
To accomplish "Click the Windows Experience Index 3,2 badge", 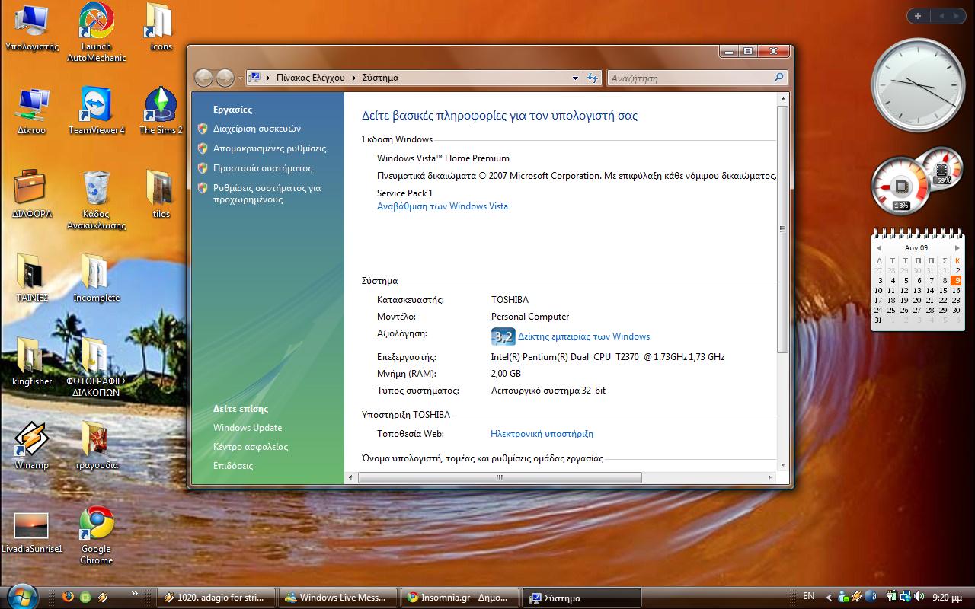I will click(x=503, y=336).
